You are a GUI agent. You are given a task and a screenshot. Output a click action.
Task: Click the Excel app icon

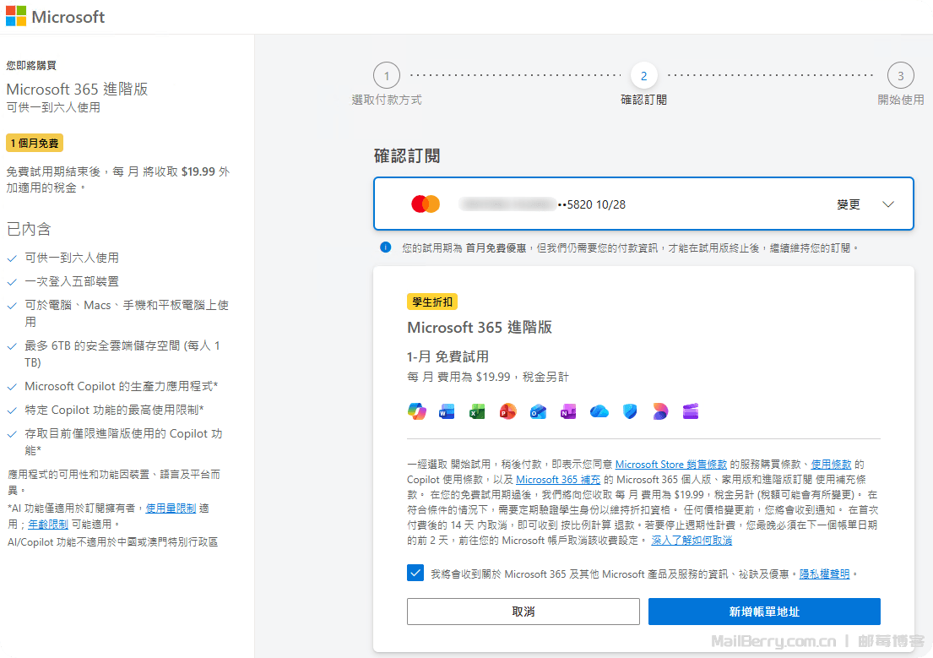477,411
